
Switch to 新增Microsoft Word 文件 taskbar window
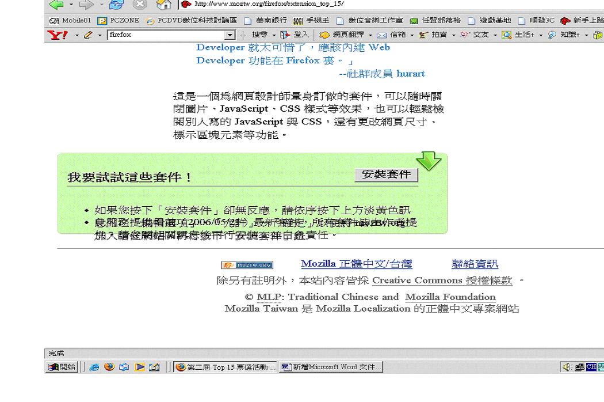click(331, 367)
